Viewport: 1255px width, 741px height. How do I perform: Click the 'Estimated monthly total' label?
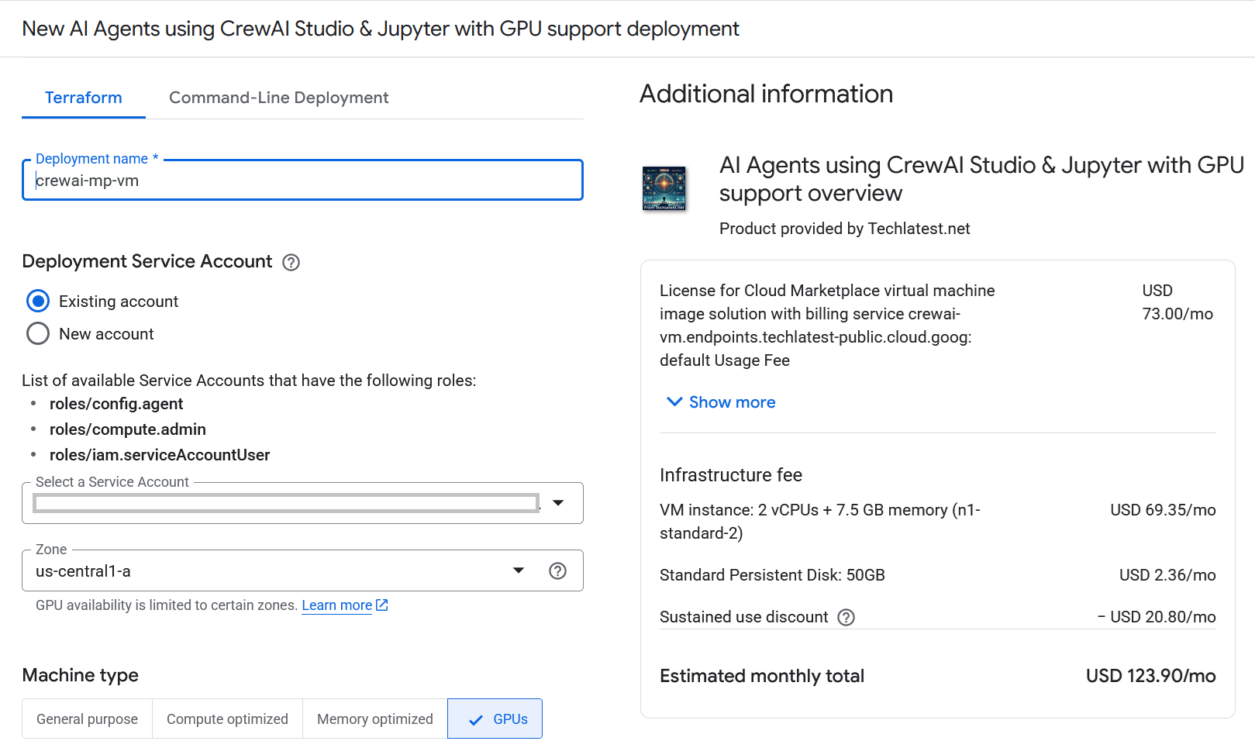[762, 676]
